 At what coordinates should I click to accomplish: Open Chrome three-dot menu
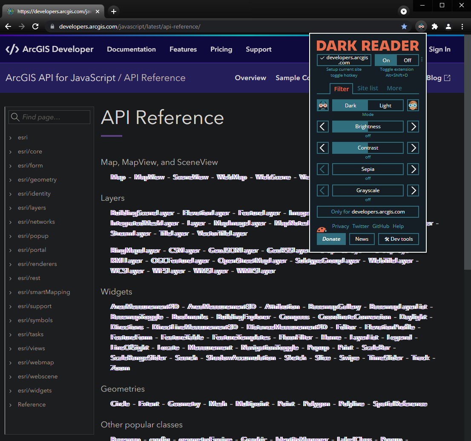(x=462, y=26)
